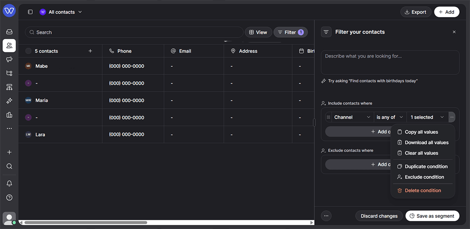Click Add condition under Exclude contacts

click(358, 164)
